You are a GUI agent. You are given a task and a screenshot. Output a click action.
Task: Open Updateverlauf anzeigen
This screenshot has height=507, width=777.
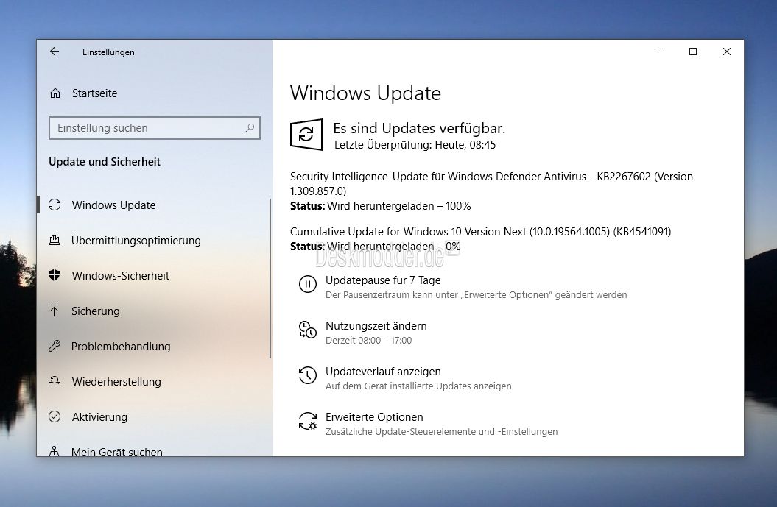[x=383, y=372]
